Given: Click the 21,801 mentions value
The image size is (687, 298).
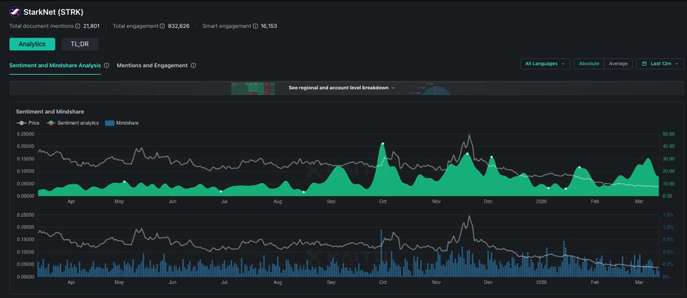Looking at the screenshot, I should [93, 26].
